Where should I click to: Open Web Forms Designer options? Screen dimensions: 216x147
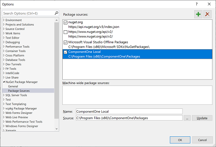point(19,113)
